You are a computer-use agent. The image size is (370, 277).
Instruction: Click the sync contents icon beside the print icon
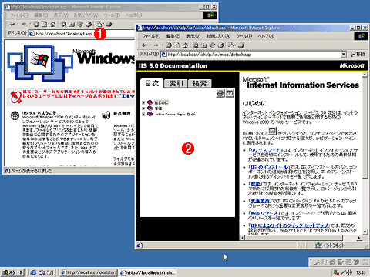[230, 94]
